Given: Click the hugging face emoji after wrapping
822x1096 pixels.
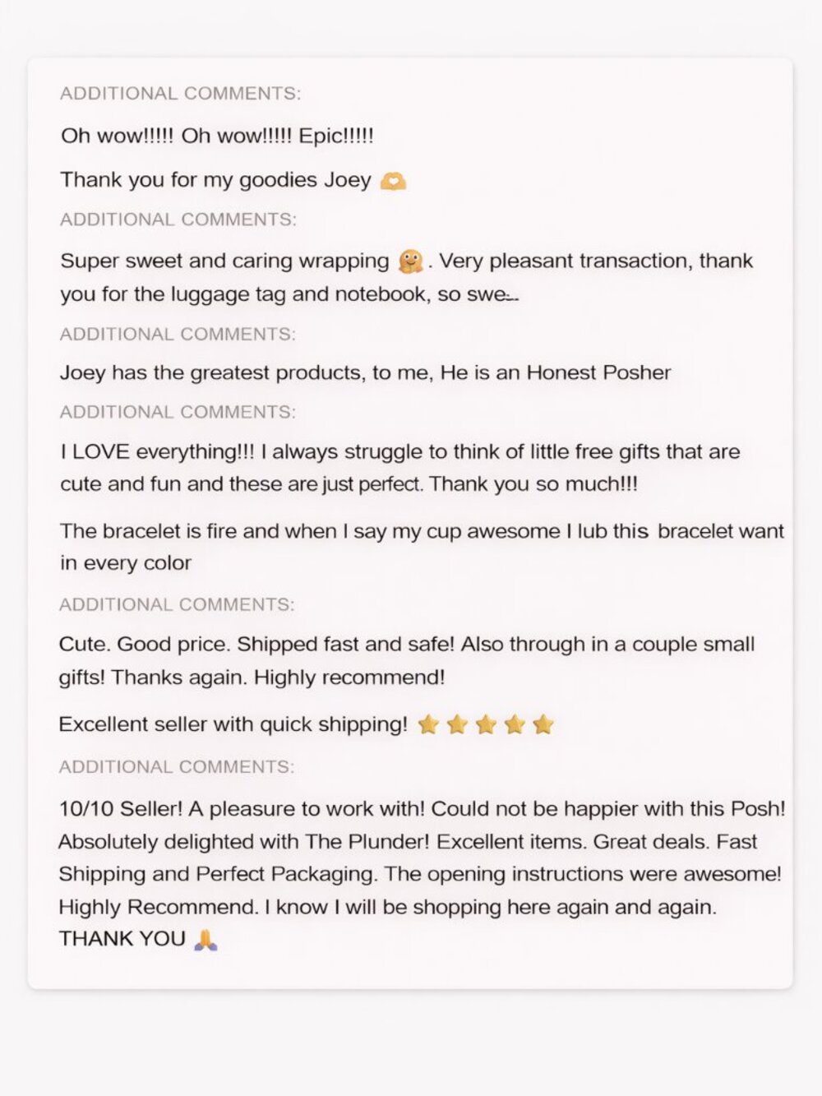Looking at the screenshot, I should (410, 261).
